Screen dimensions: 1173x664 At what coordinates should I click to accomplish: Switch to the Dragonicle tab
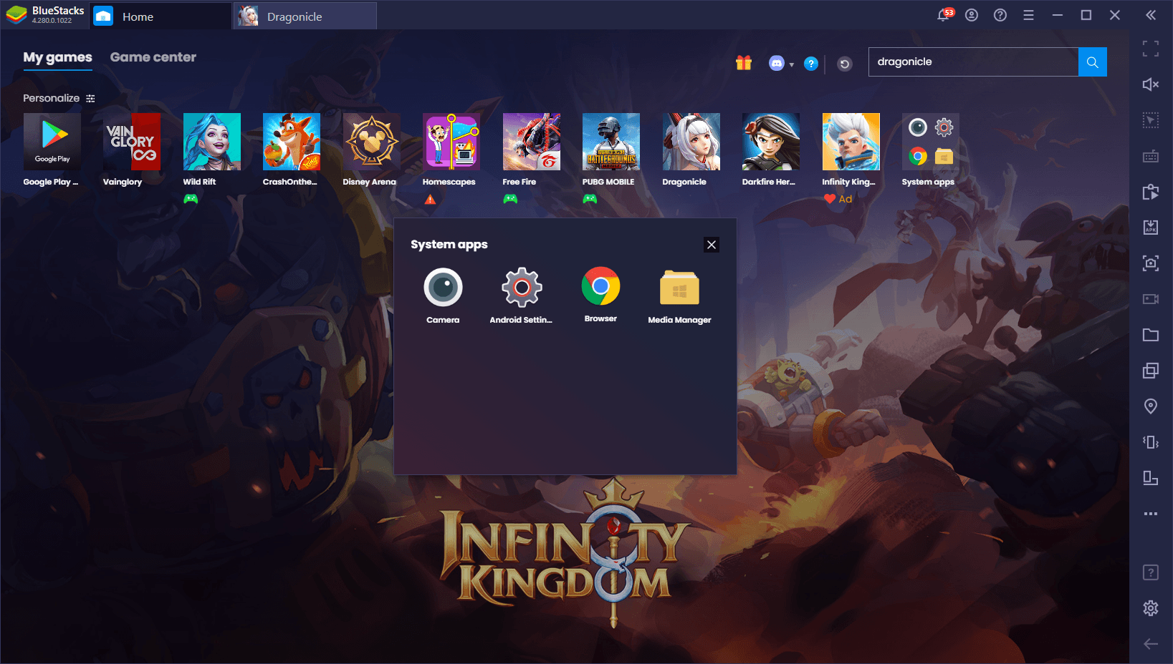305,16
